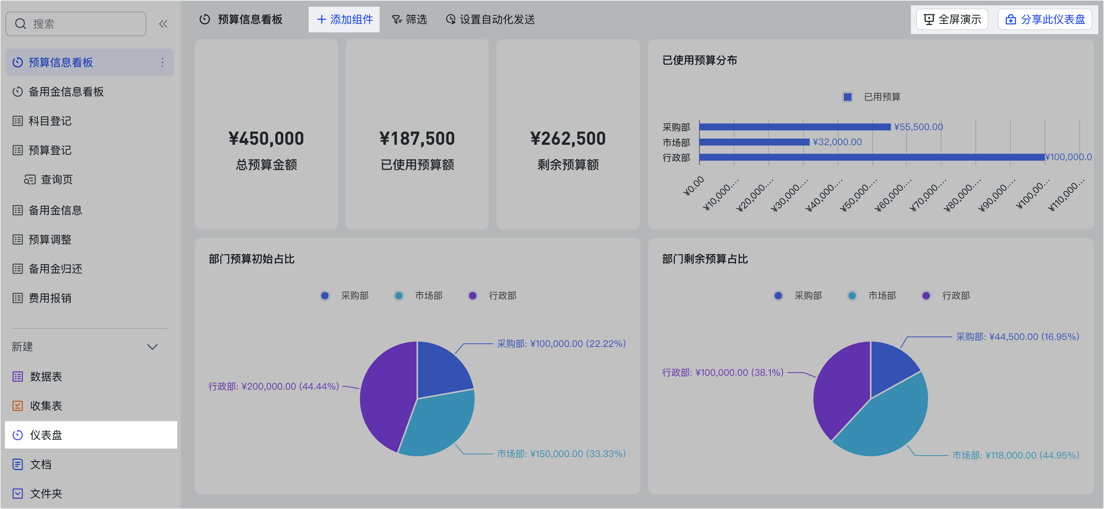Click 分享此仪表盘 share button

pyautogui.click(x=1044, y=19)
